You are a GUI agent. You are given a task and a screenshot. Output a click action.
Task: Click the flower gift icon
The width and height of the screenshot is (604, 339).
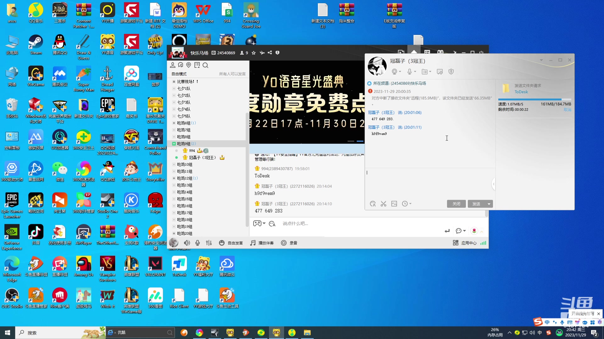(x=474, y=231)
